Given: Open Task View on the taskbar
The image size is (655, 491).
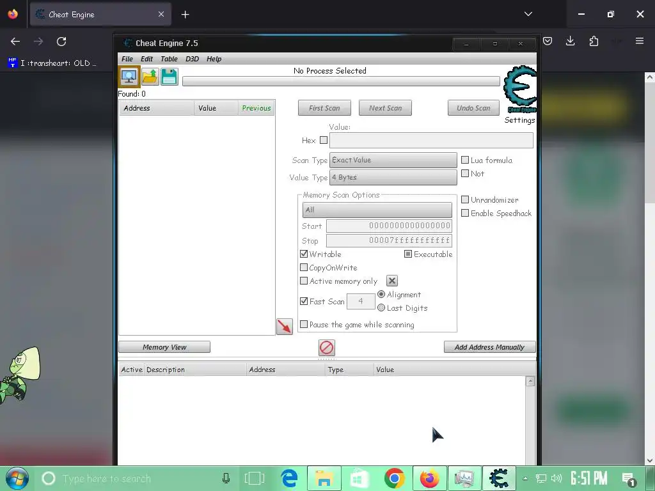Looking at the screenshot, I should pyautogui.click(x=255, y=478).
